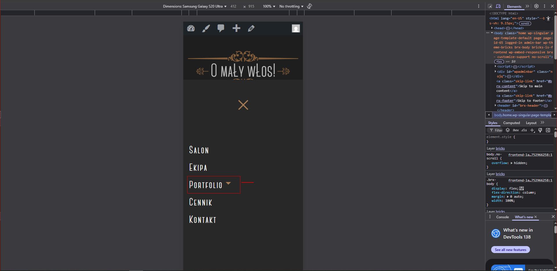This screenshot has height=271, width=557.
Task: Activate the inspect element picker icon
Action: 490,6
